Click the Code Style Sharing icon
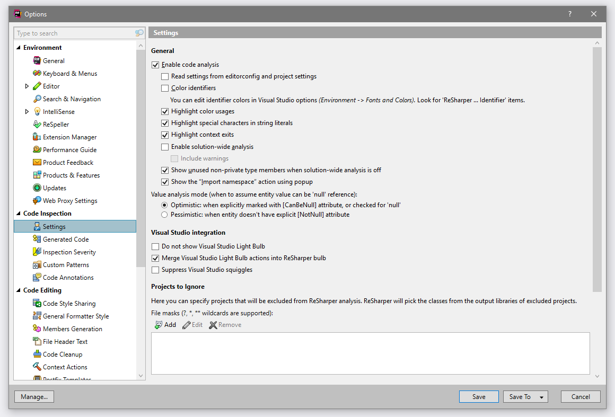The width and height of the screenshot is (615, 417). coord(37,303)
